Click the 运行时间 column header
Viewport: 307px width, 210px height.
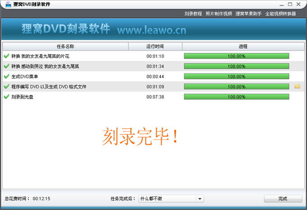155,46
